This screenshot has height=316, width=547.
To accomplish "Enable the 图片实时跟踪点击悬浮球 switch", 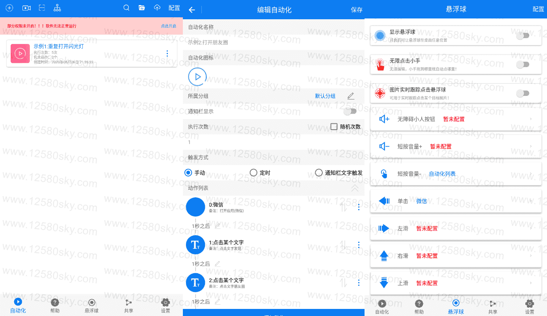I will click(523, 93).
